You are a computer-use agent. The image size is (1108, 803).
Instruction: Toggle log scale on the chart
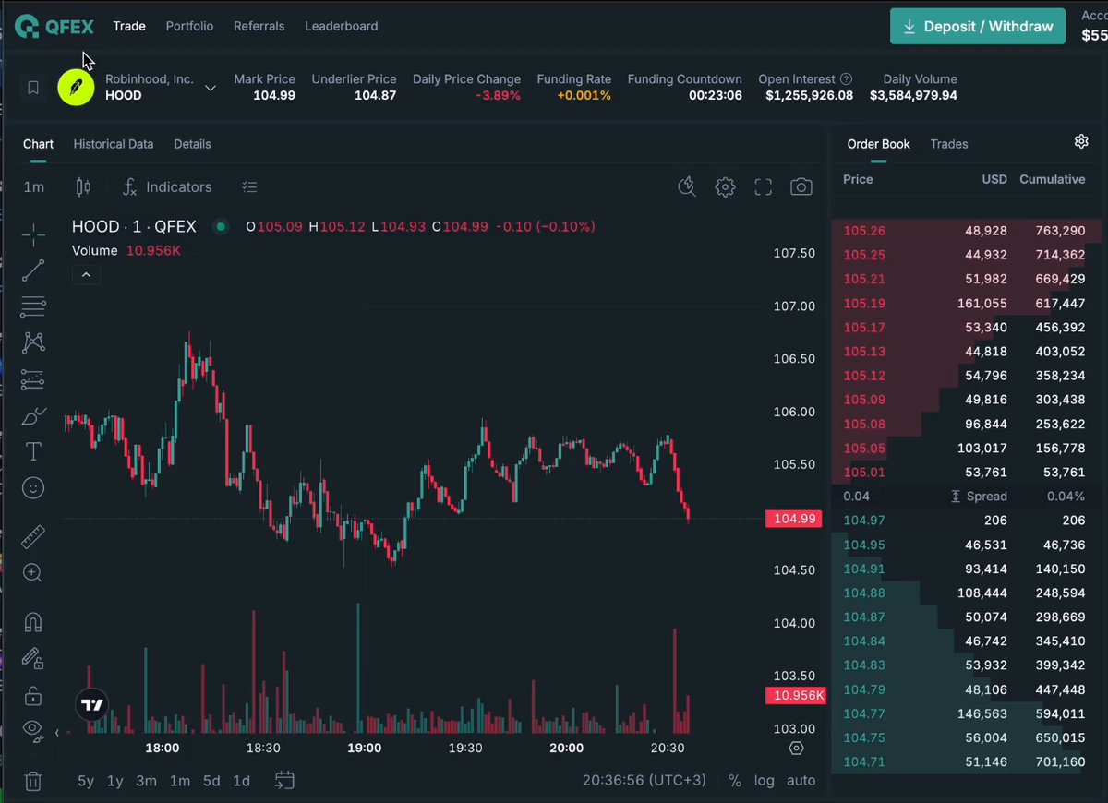pyautogui.click(x=765, y=781)
